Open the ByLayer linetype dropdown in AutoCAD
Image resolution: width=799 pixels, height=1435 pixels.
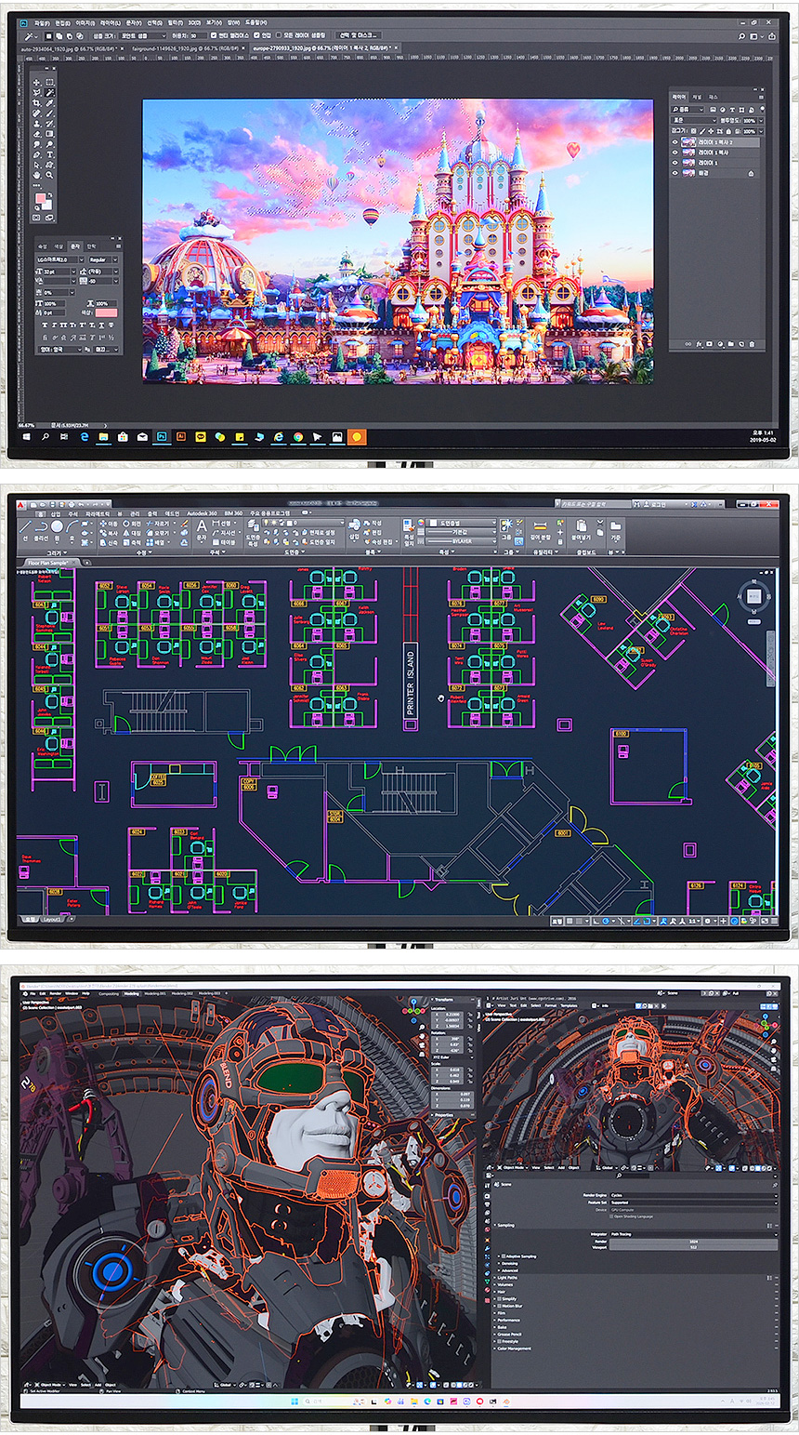pyautogui.click(x=462, y=540)
